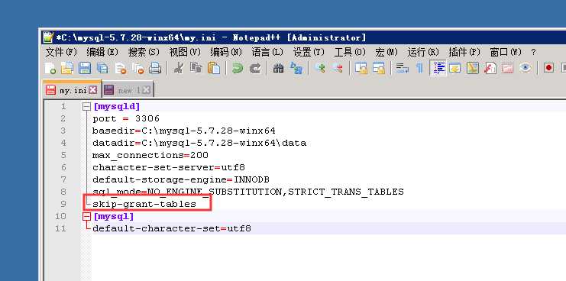Click the default-storage-engine=INNODB line
Viewport: 566px width, 281px height.
pos(181,179)
